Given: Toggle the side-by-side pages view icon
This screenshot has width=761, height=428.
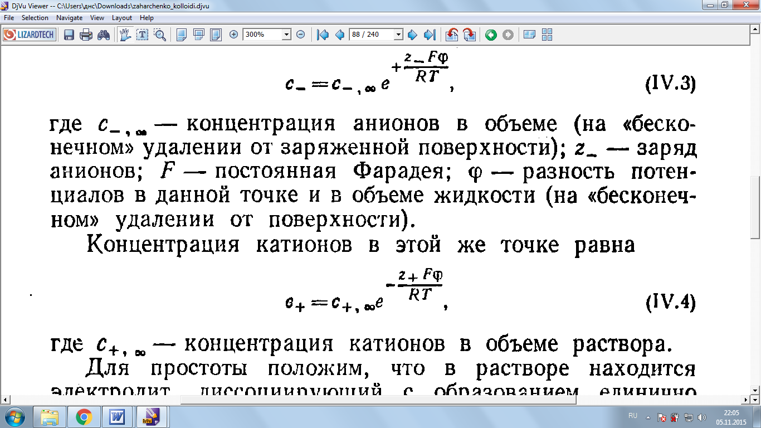Looking at the screenshot, I should click(x=529, y=35).
